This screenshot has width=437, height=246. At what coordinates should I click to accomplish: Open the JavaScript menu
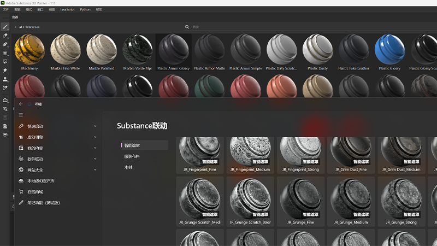[x=67, y=9]
